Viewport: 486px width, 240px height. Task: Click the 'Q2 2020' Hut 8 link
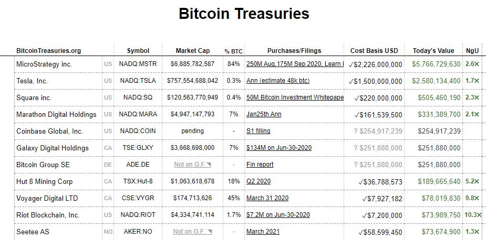258,181
